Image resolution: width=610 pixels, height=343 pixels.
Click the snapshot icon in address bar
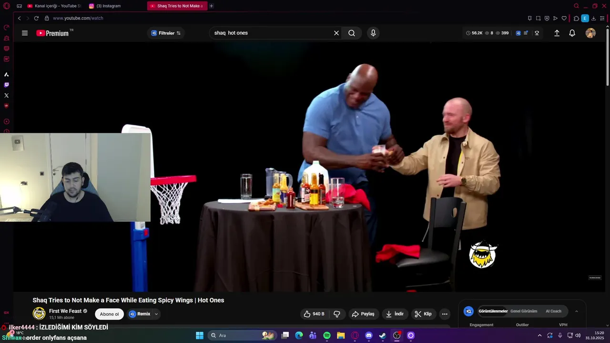[538, 18]
